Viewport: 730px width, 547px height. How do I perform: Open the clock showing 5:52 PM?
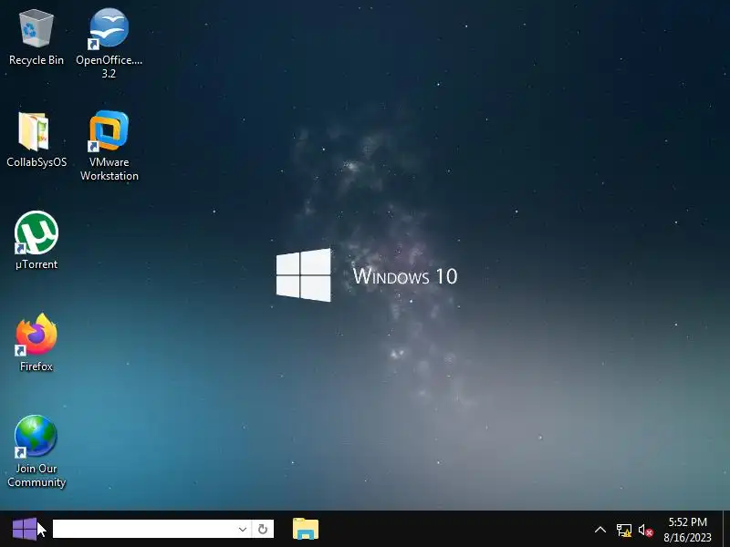[x=688, y=530]
